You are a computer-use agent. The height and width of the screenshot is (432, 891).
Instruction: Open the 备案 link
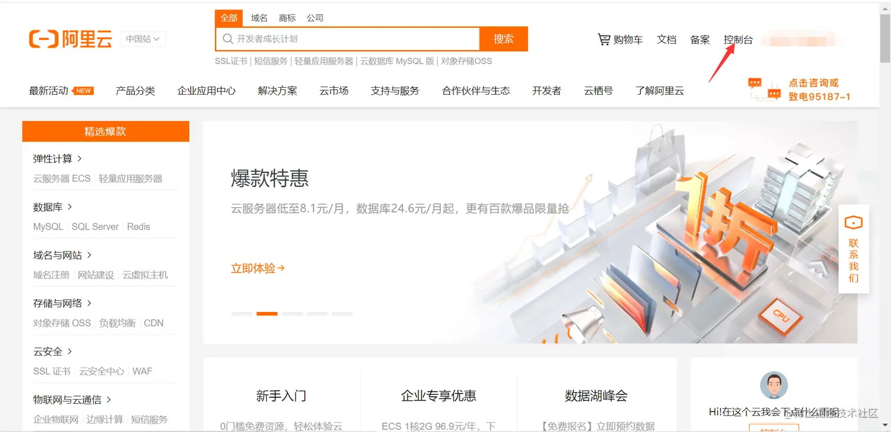coord(700,39)
